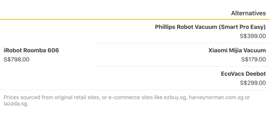Click the S$399.00 price
This screenshot has height=113, width=277.
(253, 36)
